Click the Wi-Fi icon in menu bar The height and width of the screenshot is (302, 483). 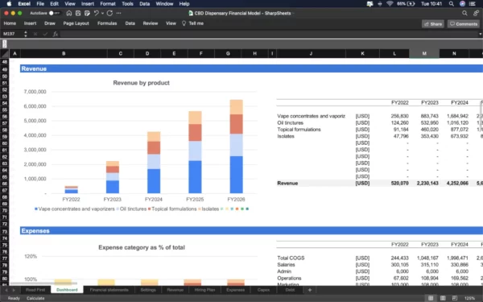(390, 4)
